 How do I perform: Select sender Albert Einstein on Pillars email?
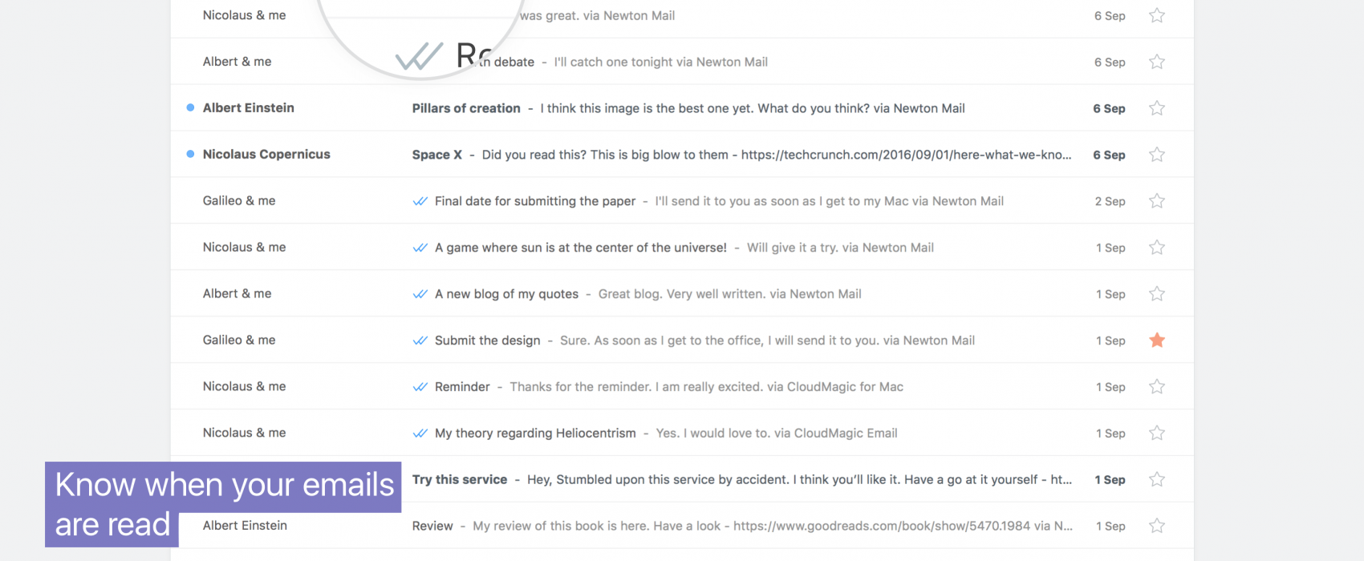coord(249,108)
